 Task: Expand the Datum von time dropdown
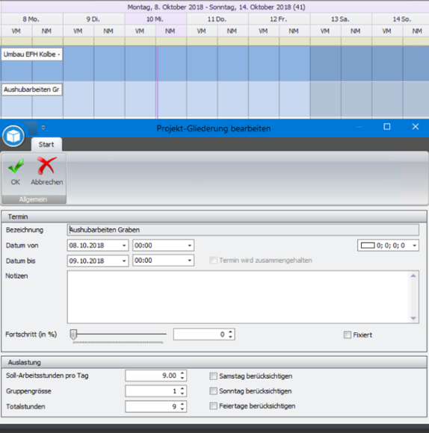(190, 245)
